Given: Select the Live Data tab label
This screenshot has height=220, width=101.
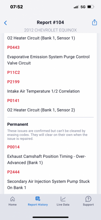Looking at the screenshot, I should (x=63, y=204).
